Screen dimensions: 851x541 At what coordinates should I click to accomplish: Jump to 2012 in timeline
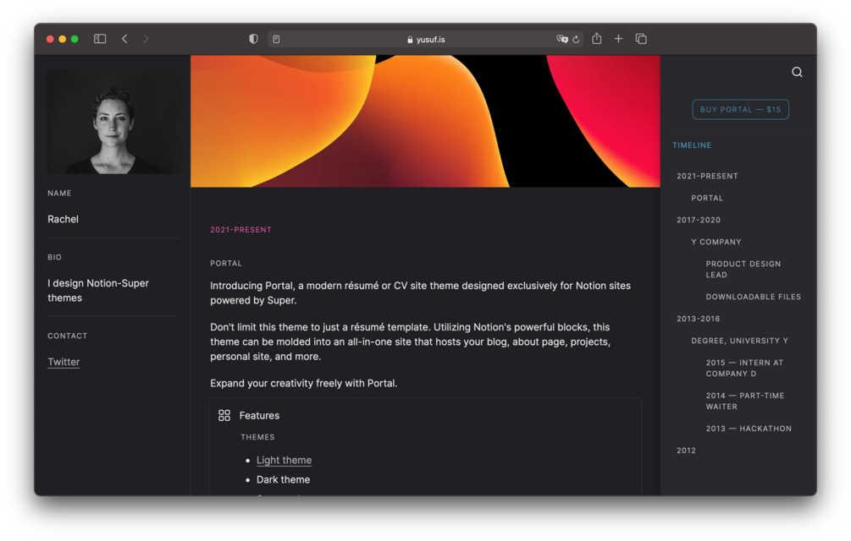(686, 451)
